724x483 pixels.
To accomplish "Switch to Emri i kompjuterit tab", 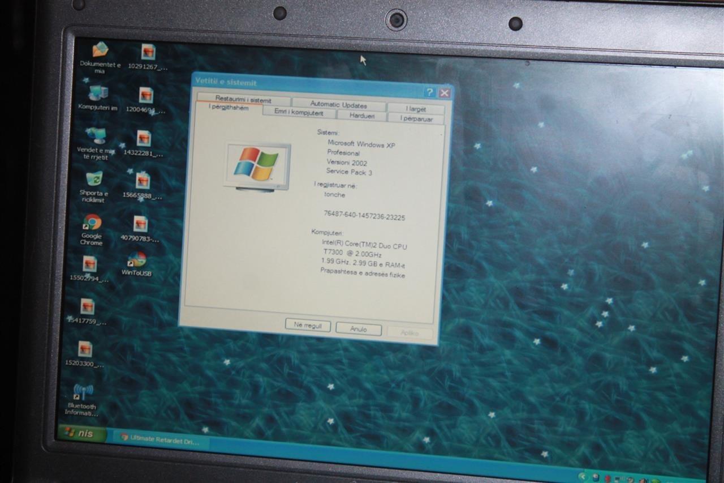I will (x=299, y=113).
